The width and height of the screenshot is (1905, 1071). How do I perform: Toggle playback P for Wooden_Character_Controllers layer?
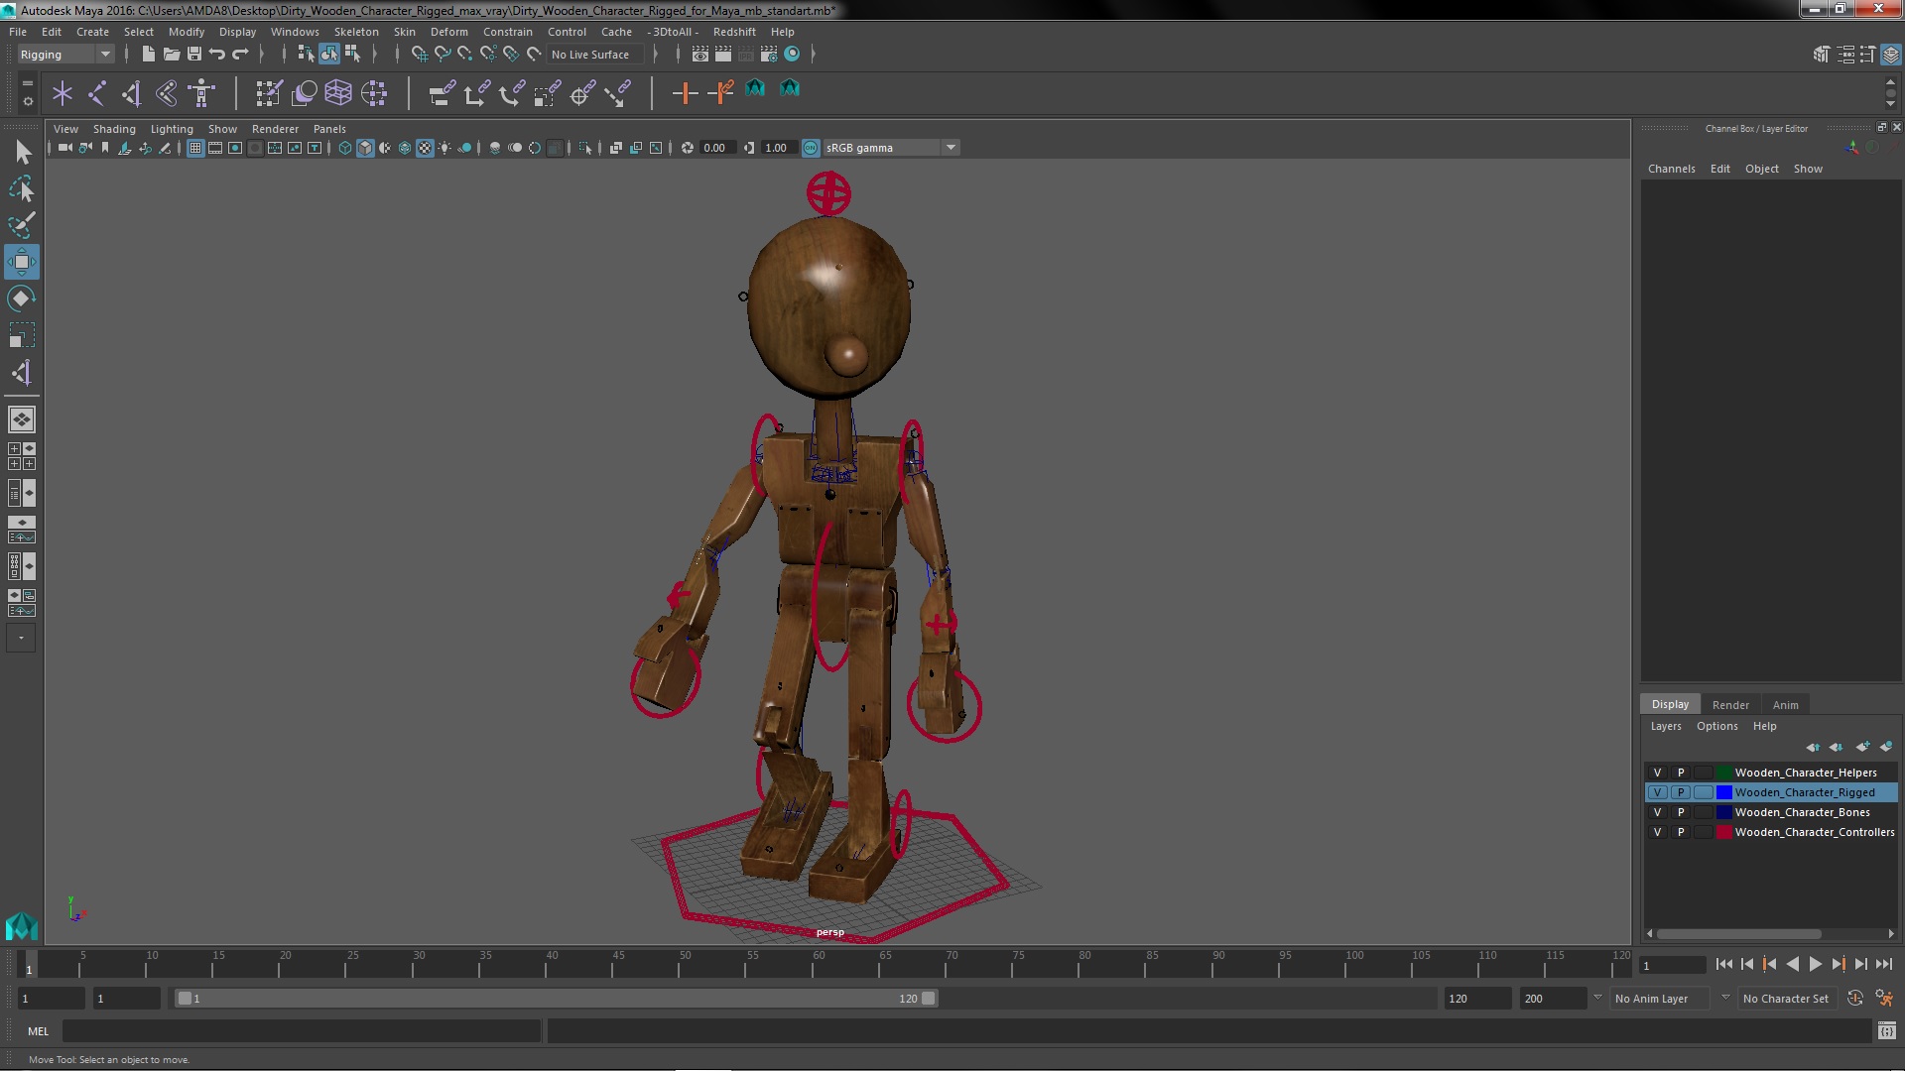pyautogui.click(x=1681, y=832)
